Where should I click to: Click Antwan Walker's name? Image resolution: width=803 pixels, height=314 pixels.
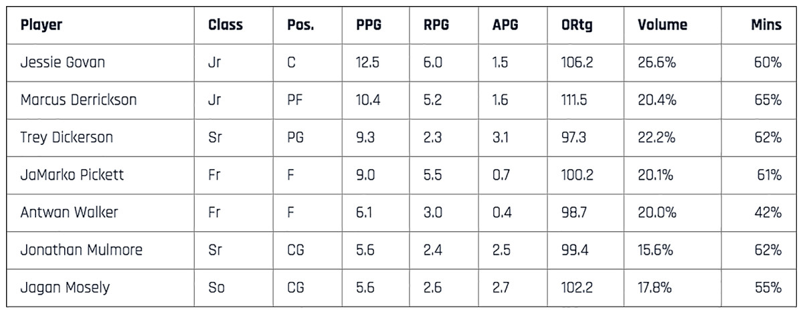click(x=69, y=212)
